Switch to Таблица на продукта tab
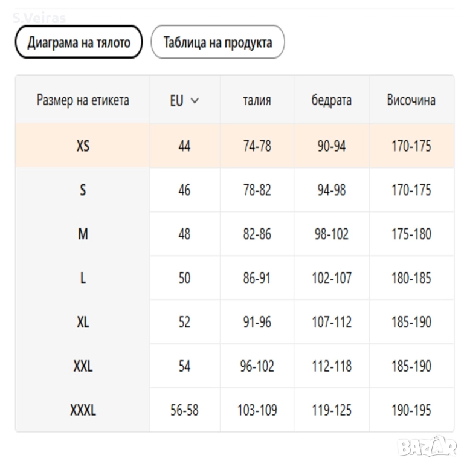Image resolution: width=464 pixels, height=464 pixels. pyautogui.click(x=217, y=42)
